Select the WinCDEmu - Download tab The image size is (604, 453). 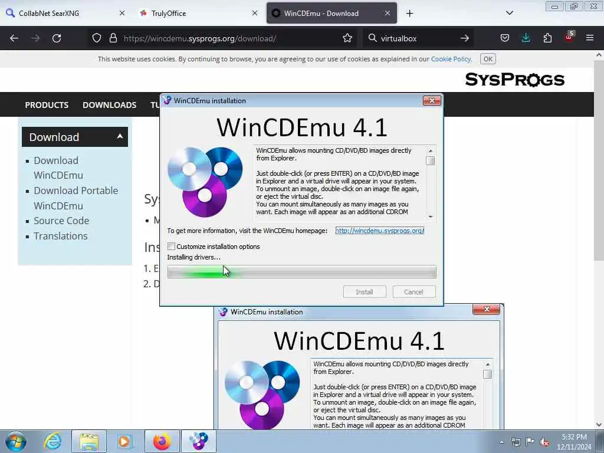331,13
